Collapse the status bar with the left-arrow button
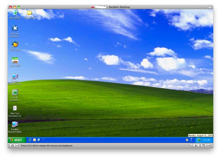 [191, 146]
